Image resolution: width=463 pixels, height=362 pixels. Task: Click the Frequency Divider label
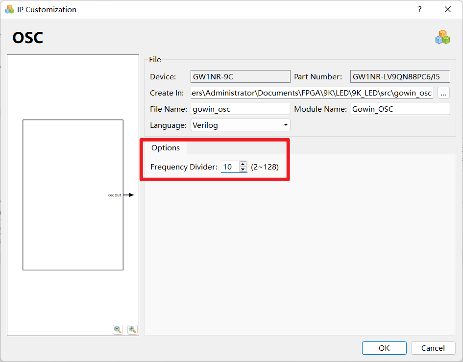184,167
